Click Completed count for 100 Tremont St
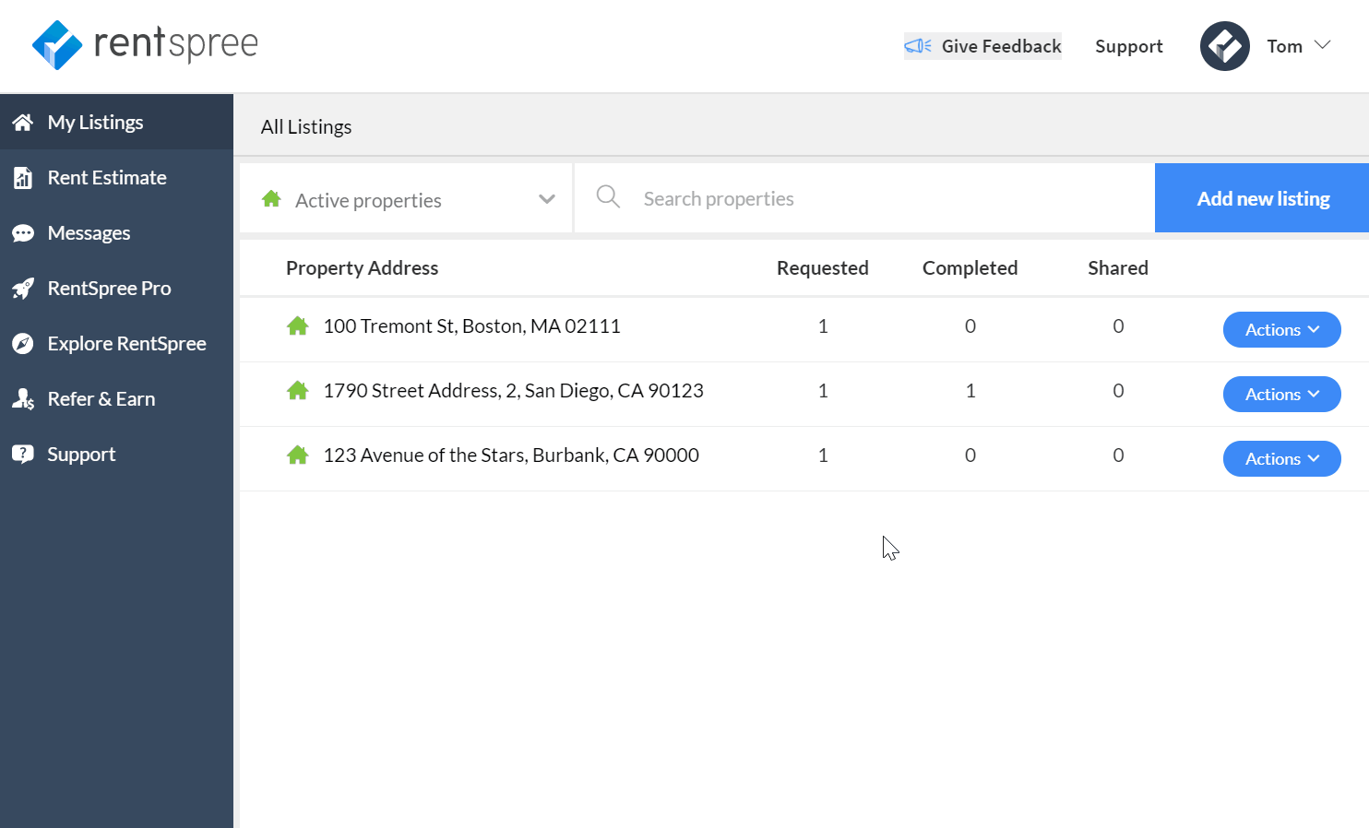Viewport: 1369px width, 828px height. pyautogui.click(x=970, y=325)
